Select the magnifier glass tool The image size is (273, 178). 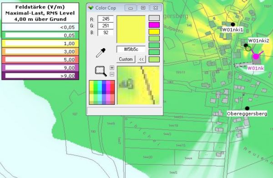coord(101,71)
